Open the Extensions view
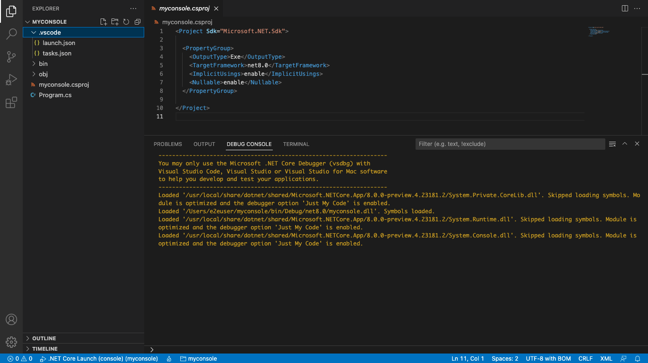The height and width of the screenshot is (363, 648). [11, 102]
